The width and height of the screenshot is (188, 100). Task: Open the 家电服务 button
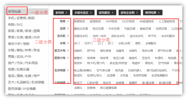point(106,13)
